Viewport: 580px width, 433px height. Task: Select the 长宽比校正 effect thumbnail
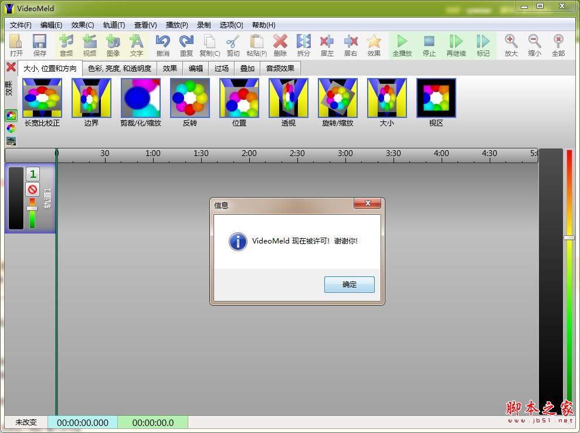tap(42, 98)
